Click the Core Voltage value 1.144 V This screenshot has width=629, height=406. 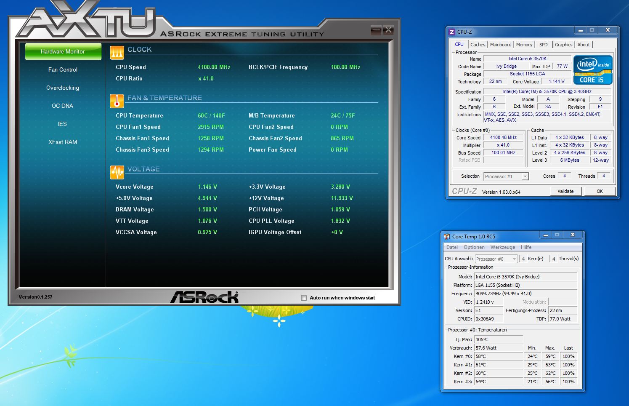coord(556,82)
